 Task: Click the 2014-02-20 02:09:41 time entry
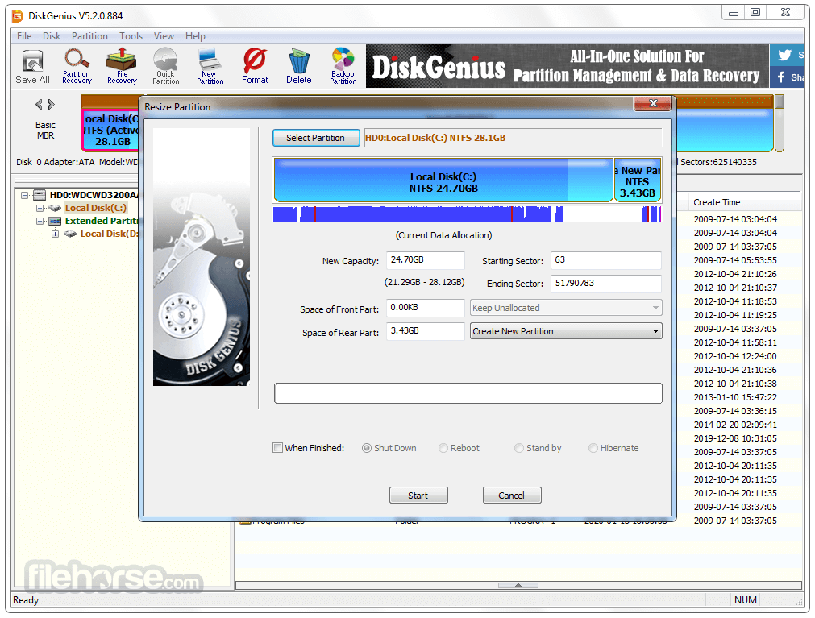point(735,425)
